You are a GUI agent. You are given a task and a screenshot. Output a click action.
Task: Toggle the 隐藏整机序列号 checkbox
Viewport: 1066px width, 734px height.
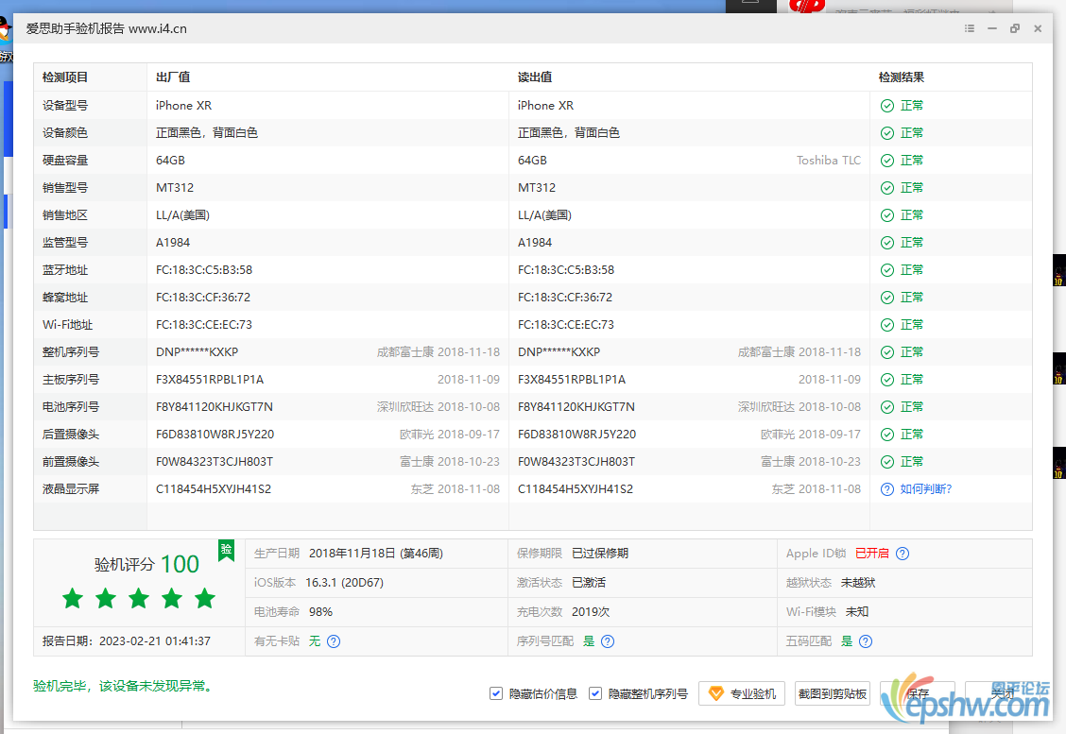click(x=595, y=693)
